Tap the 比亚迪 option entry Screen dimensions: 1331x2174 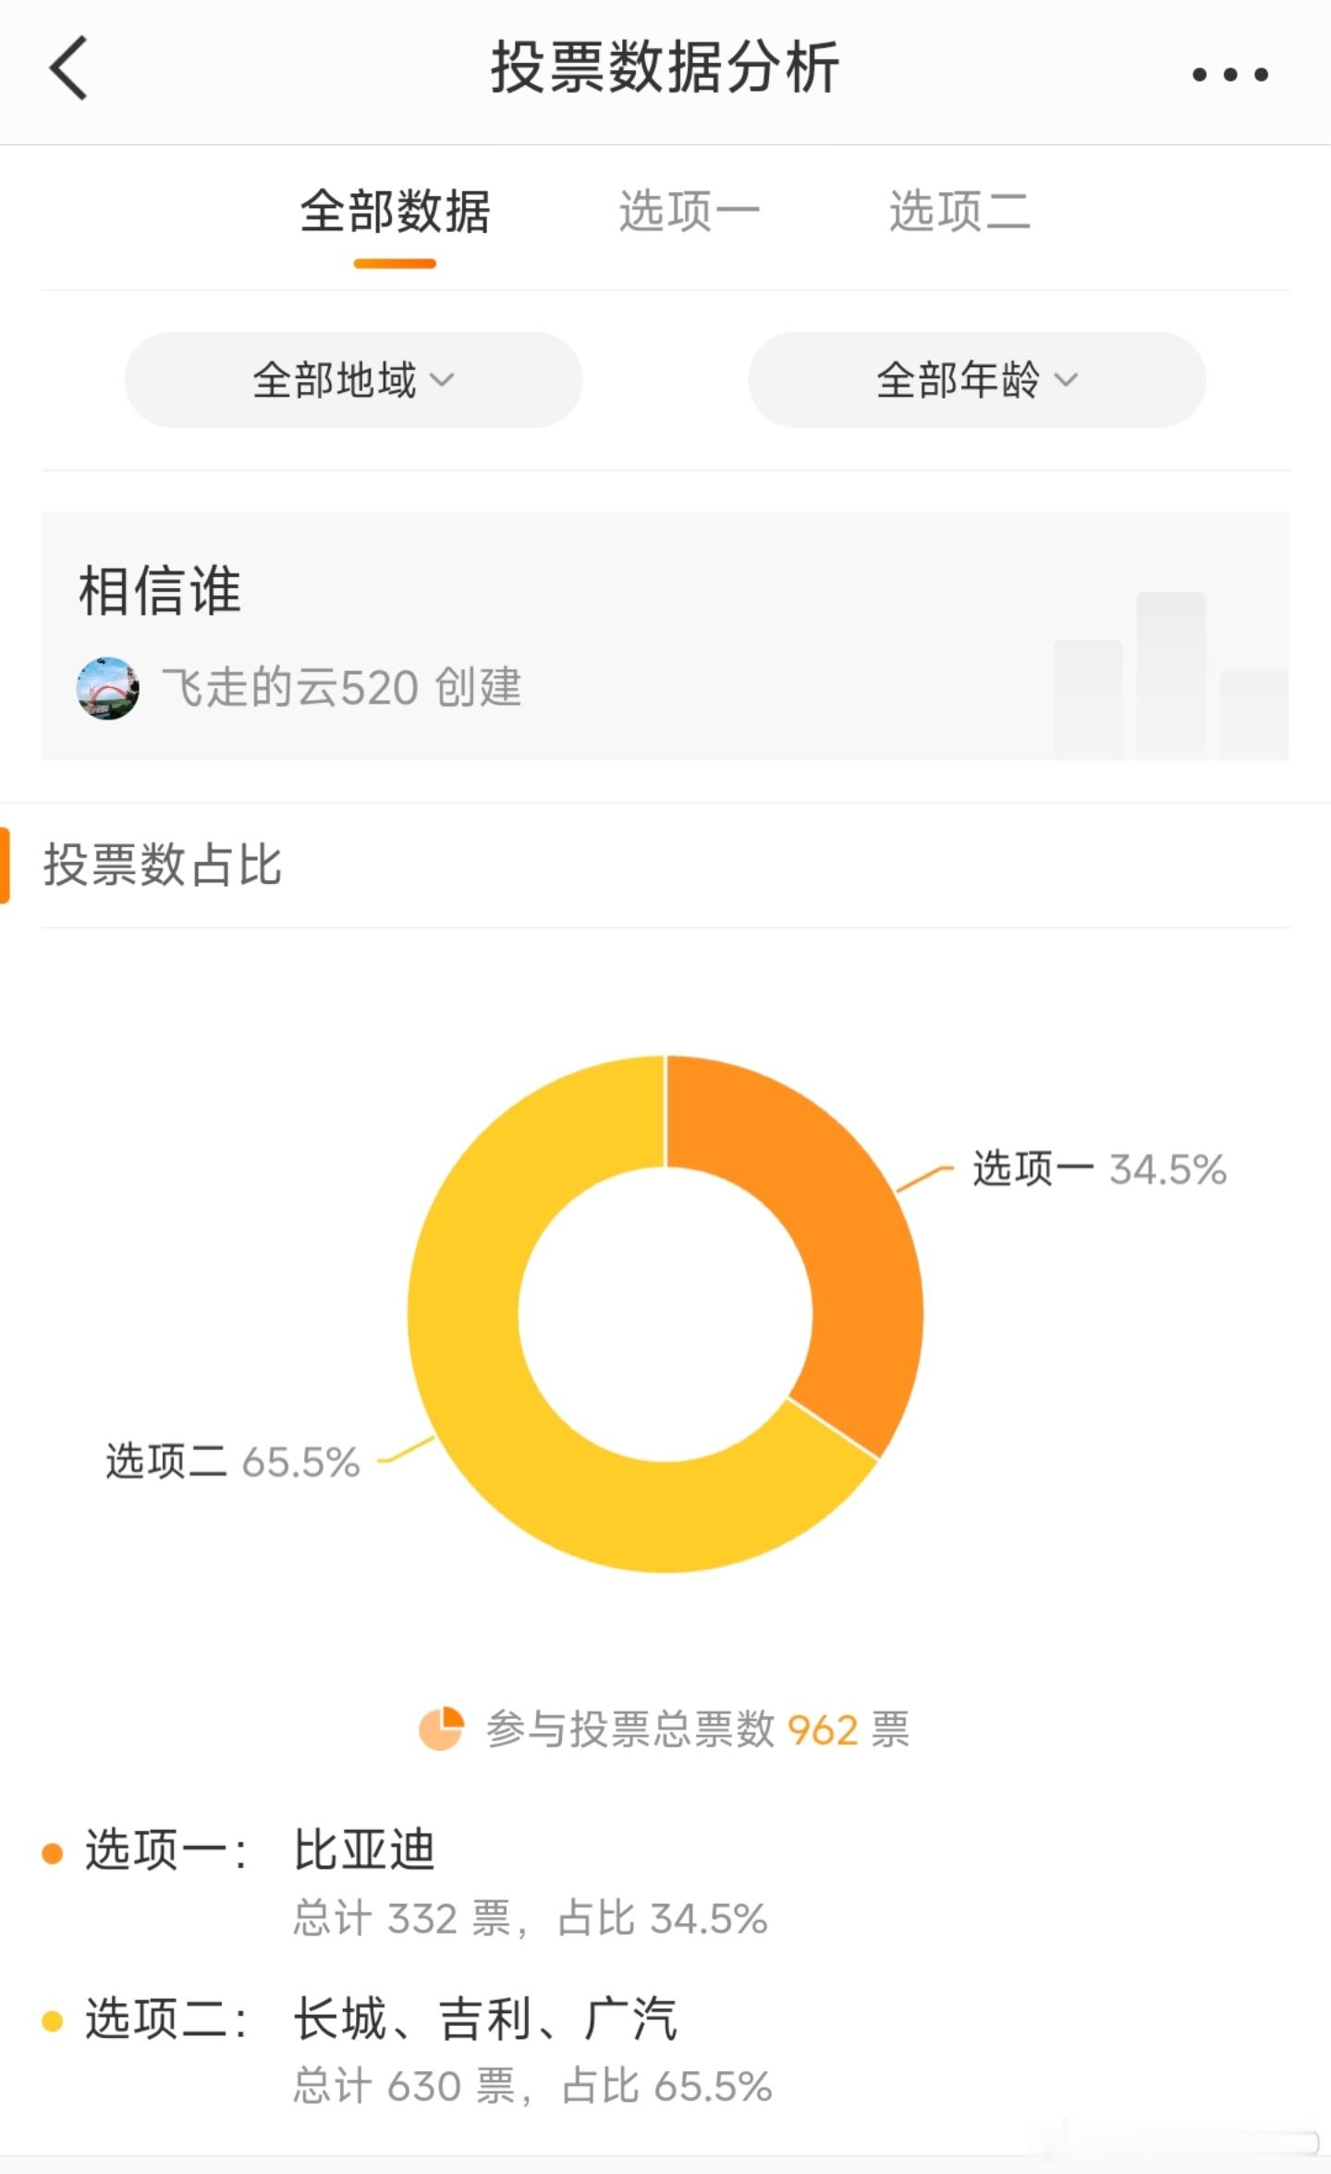click(364, 1850)
